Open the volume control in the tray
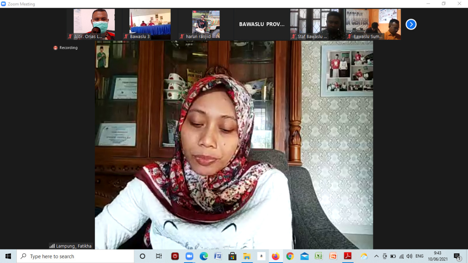This screenshot has height=263, width=468. (409, 256)
